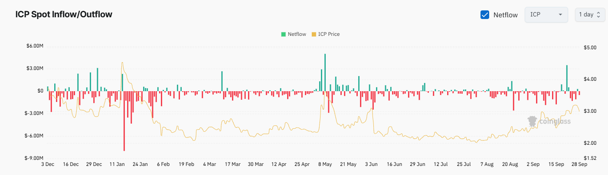The height and width of the screenshot is (175, 608).
Task: Click the $3.00M axis label
Action: tap(35, 68)
